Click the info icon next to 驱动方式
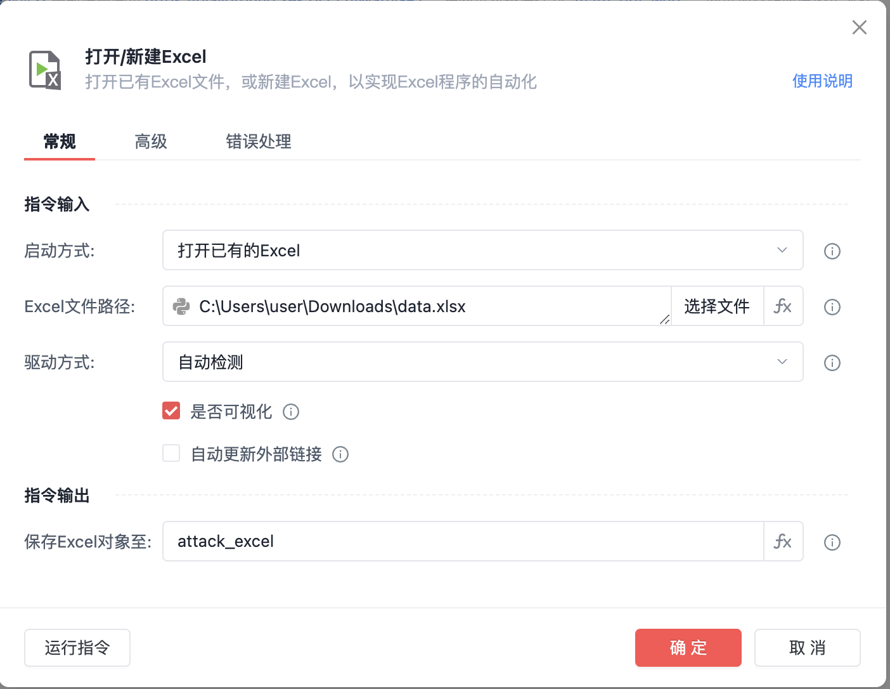890x689 pixels. coord(832,362)
